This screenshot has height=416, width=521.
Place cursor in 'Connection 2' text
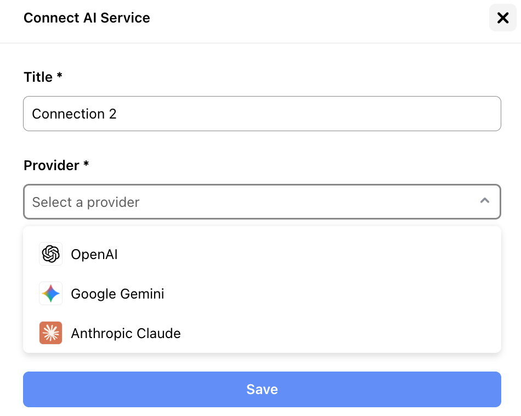click(74, 114)
